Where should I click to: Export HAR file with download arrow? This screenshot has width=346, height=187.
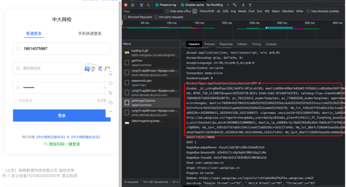click(x=250, y=5)
